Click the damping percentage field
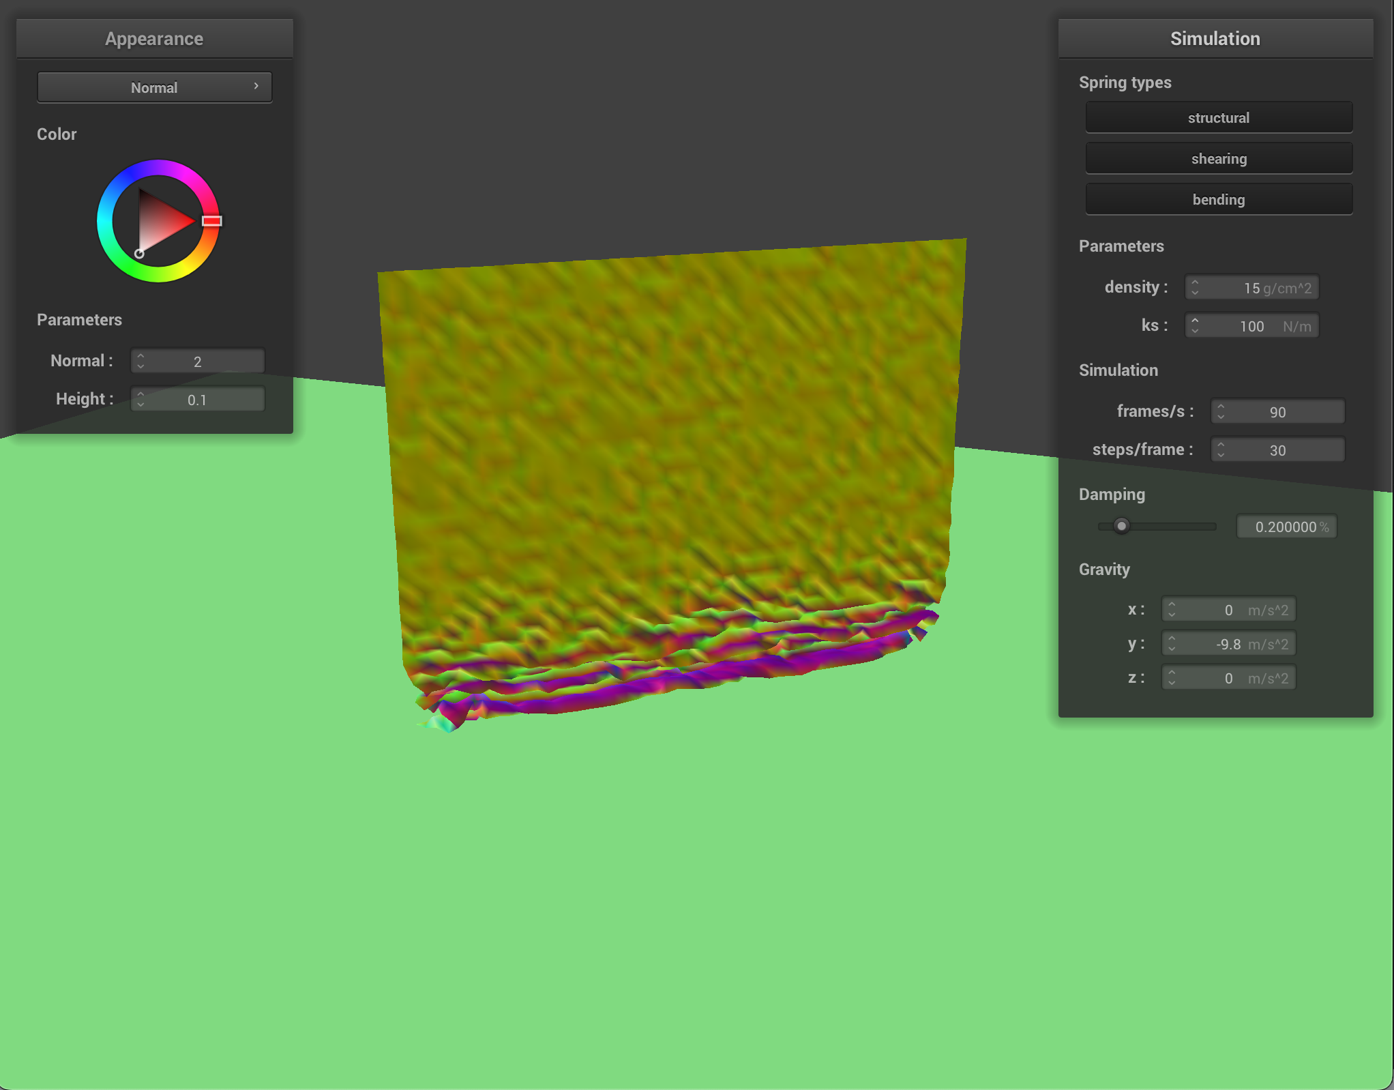The image size is (1394, 1090). tap(1287, 527)
